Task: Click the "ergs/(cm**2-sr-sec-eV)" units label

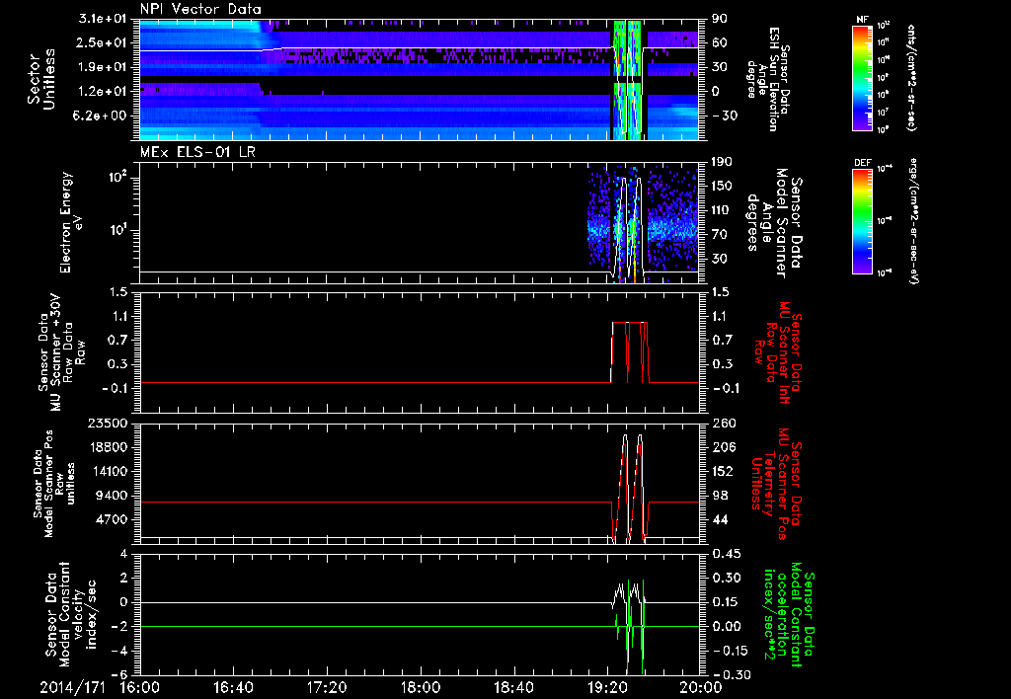Action: pyautogui.click(x=913, y=220)
